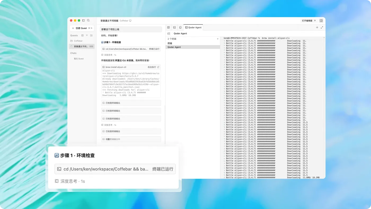The height and width of the screenshot is (209, 371).
Task: Open the terminal icon tab
Action: tap(174, 27)
